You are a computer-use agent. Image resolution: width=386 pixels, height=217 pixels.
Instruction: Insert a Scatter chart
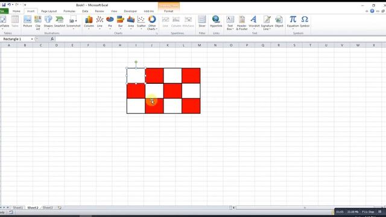click(x=141, y=22)
